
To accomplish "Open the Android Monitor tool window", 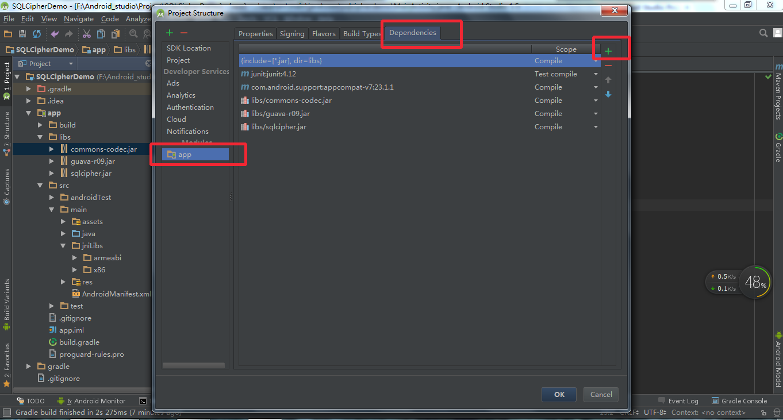I will pos(91,401).
